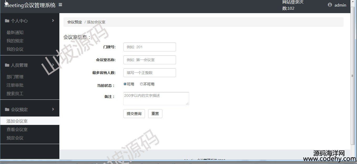Click the hamburger menu icon in header
357x164 pixels.
tap(60, 5)
